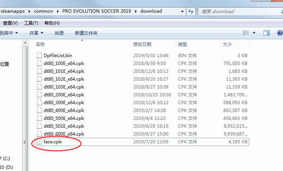This screenshot has height=171, width=283.
Task: Expand the arrow after common in path
Action: pyautogui.click(x=57, y=11)
